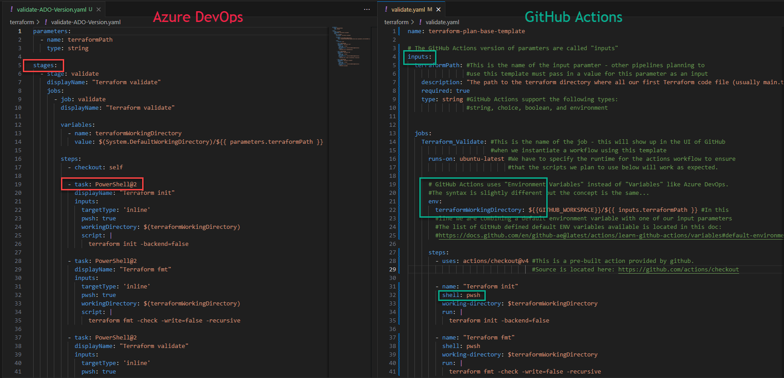Expand the terraform breadcrumb in right editor

point(396,22)
